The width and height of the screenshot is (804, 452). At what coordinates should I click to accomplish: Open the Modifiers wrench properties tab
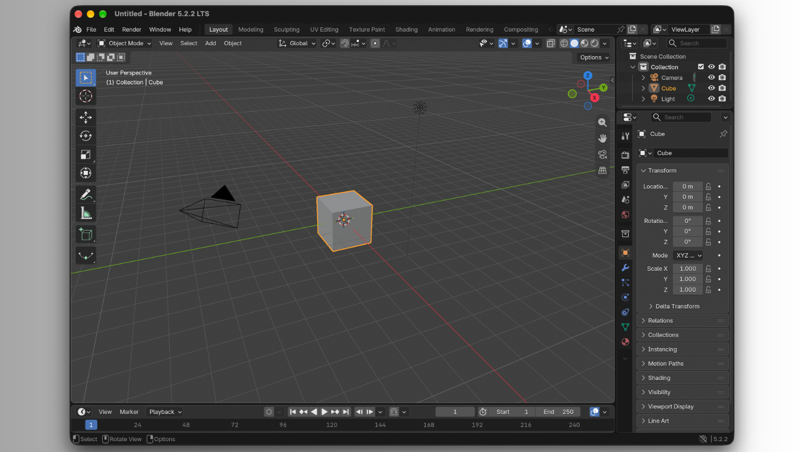(x=625, y=268)
